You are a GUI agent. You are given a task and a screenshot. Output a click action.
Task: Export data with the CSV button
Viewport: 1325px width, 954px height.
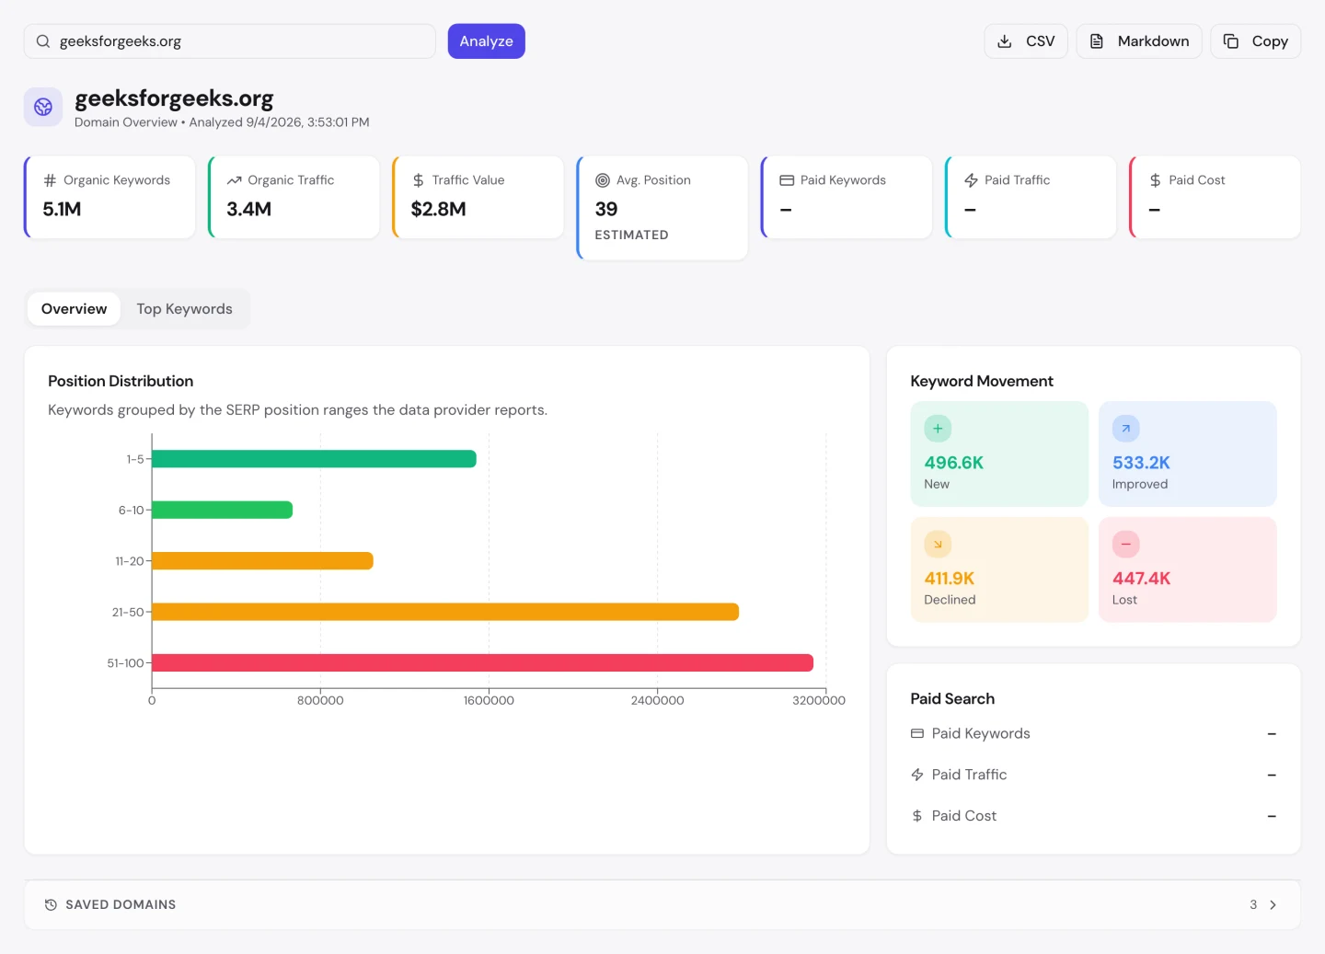pyautogui.click(x=1026, y=41)
